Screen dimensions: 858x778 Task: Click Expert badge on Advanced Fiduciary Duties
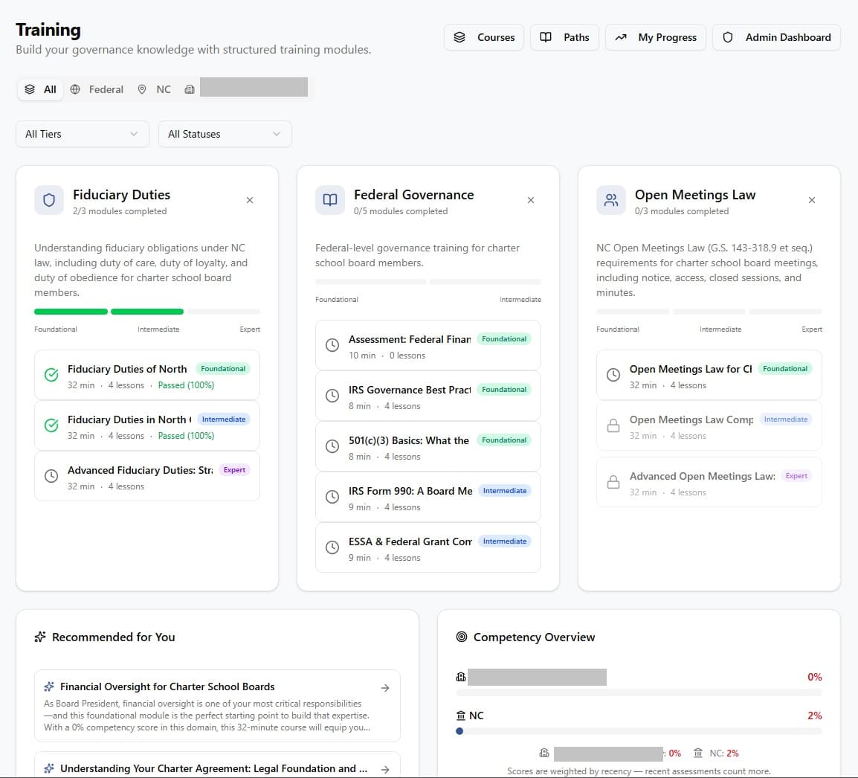tap(234, 470)
